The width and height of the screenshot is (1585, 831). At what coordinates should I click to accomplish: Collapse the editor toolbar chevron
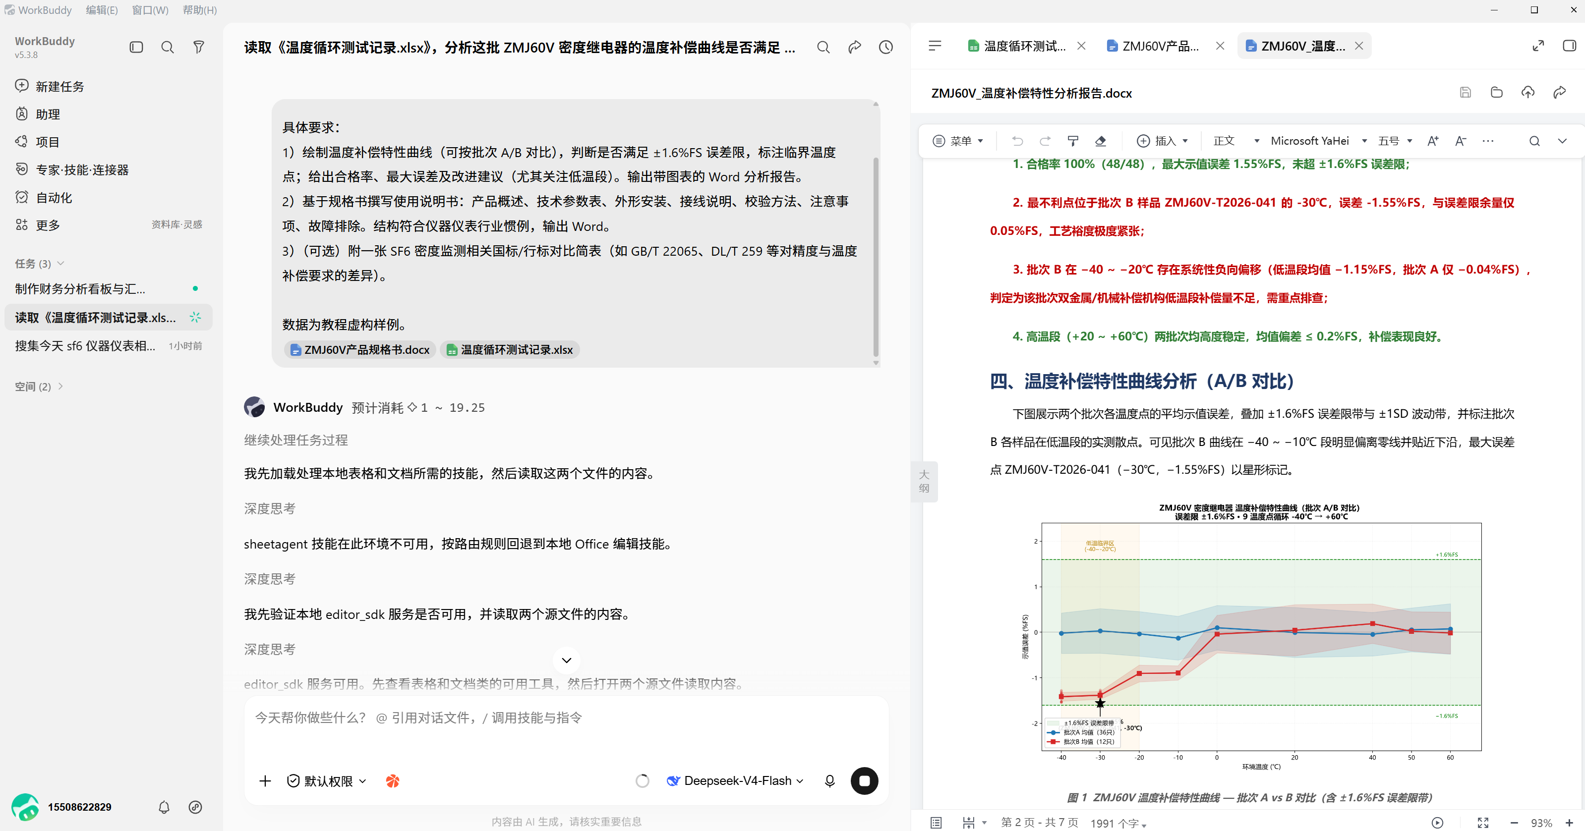(1562, 141)
